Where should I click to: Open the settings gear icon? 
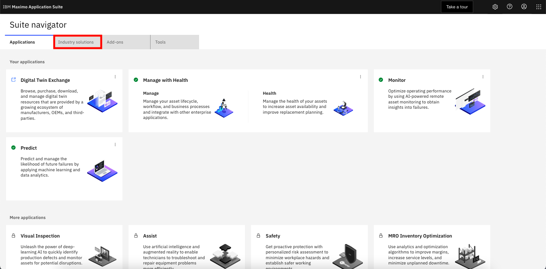pos(495,7)
